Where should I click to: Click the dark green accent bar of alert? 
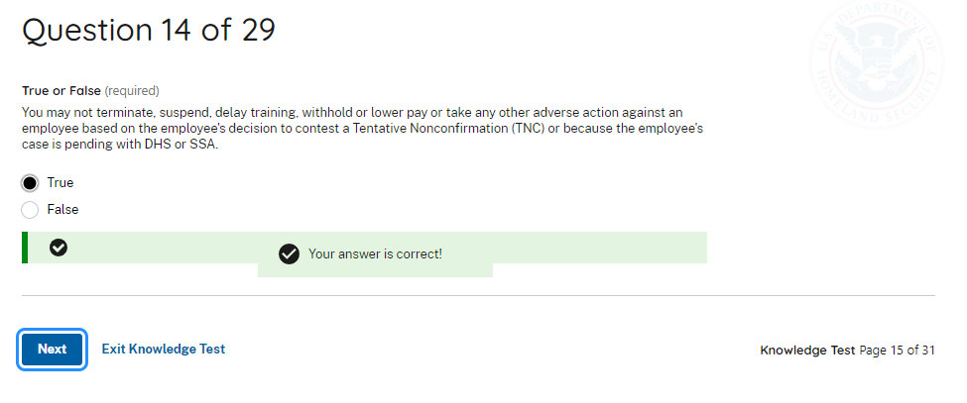click(24, 248)
